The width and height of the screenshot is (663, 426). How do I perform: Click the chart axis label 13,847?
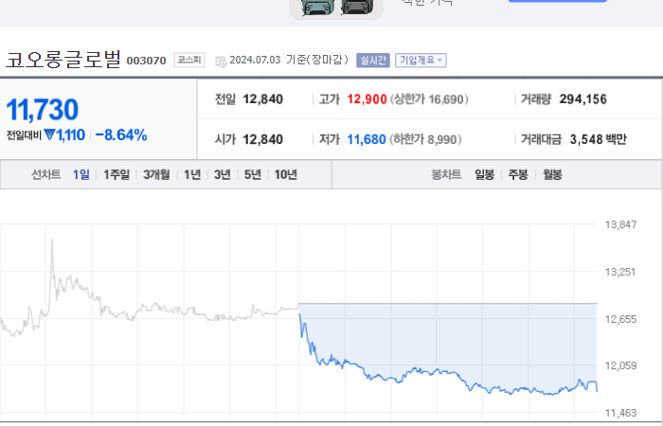tap(620, 225)
